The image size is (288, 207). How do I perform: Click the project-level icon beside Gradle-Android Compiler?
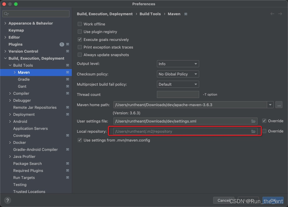[x=67, y=149]
